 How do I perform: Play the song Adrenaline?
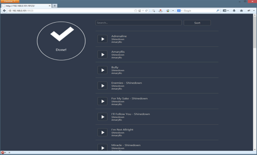click(102, 39)
